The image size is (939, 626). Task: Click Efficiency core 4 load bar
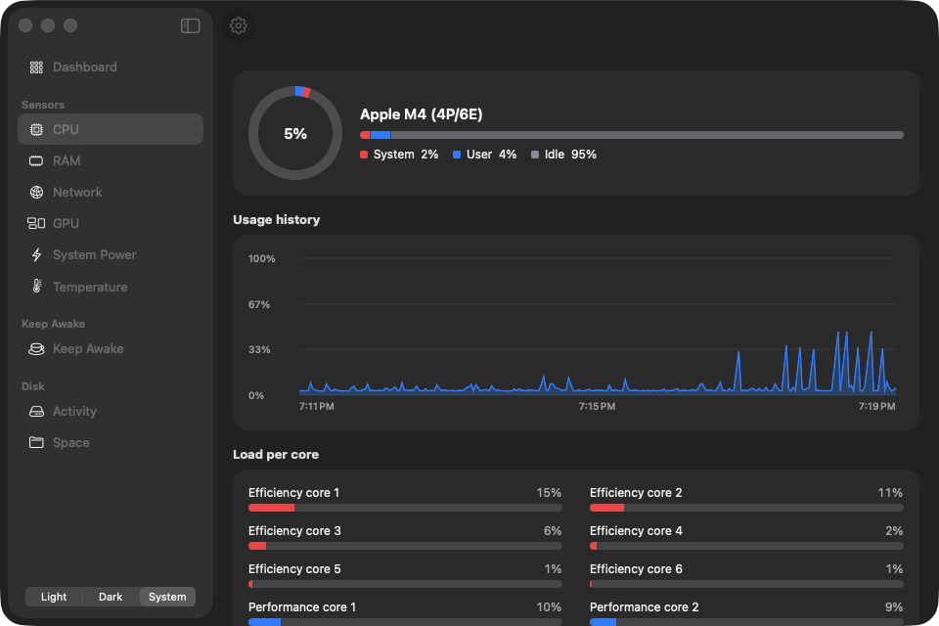746,546
